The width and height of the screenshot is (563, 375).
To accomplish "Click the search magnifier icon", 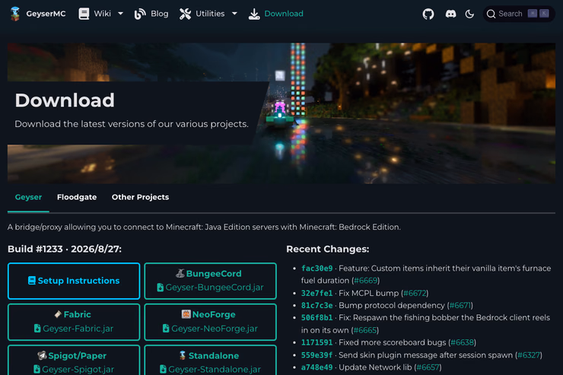I will tap(491, 14).
